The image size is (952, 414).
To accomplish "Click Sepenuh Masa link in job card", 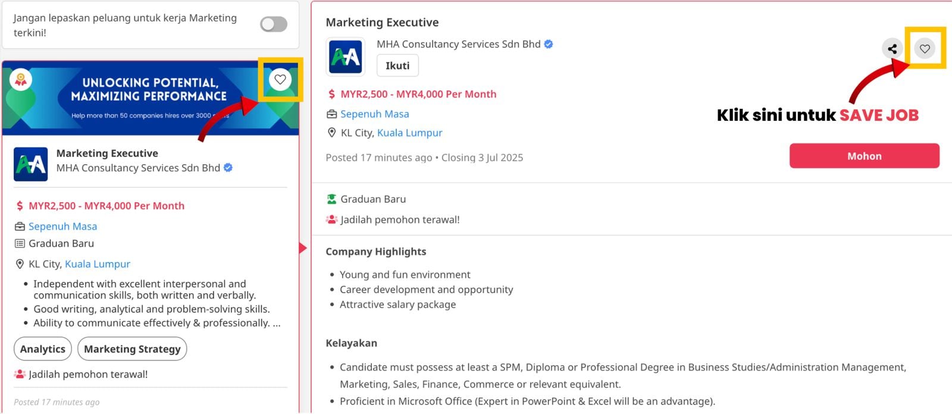I will (62, 226).
